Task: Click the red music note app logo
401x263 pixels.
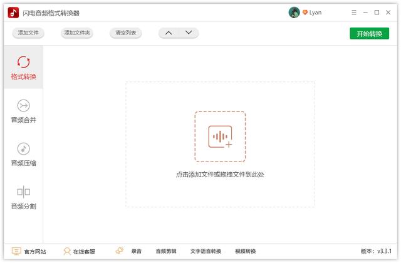Action: pos(13,13)
